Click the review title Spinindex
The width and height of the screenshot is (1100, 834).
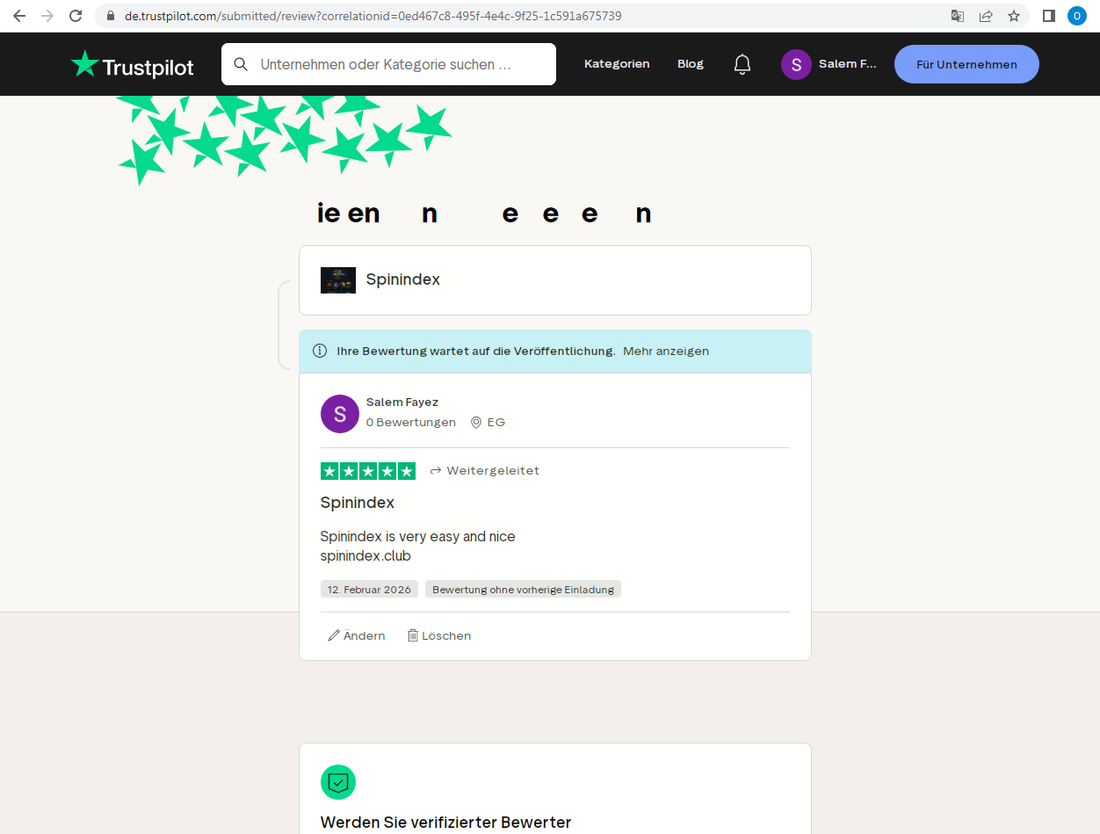pos(358,503)
